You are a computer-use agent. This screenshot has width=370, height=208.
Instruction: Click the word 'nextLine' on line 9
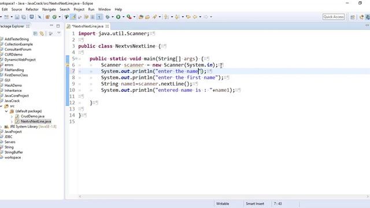[172, 84]
